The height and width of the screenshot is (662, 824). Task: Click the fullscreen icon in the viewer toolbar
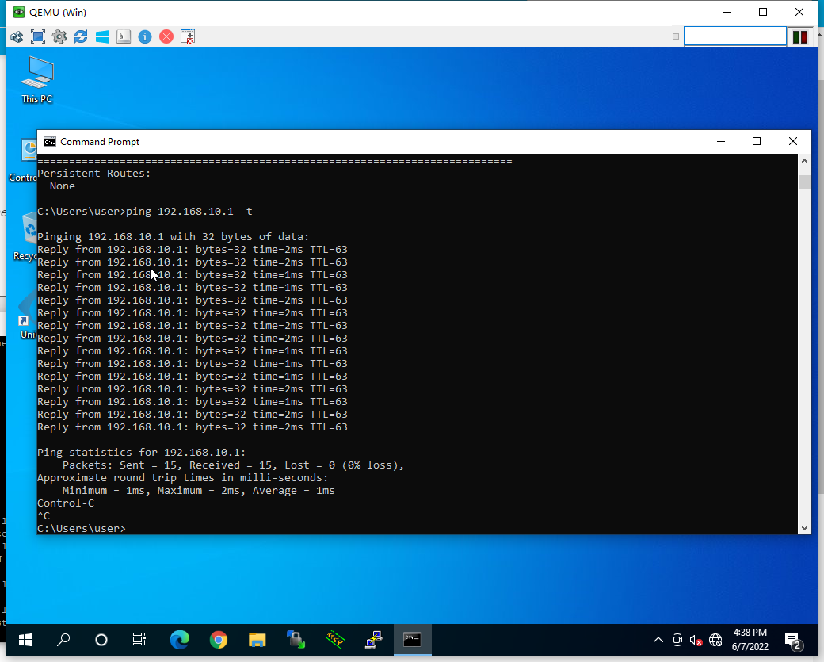click(x=38, y=36)
